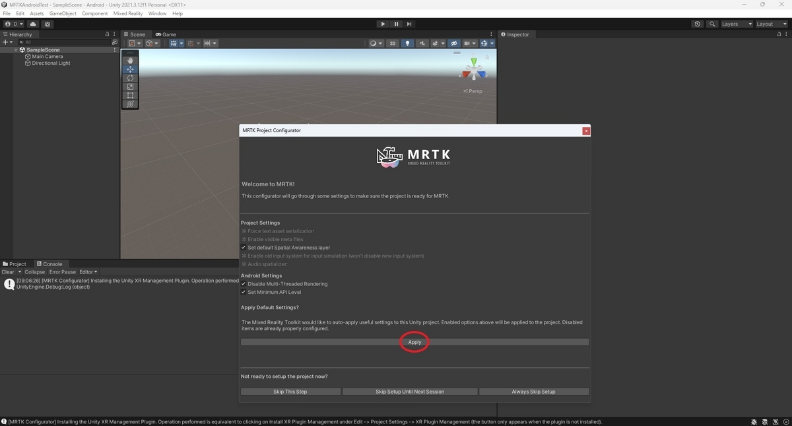Click the console log message icon
792x426 pixels.
(9, 284)
